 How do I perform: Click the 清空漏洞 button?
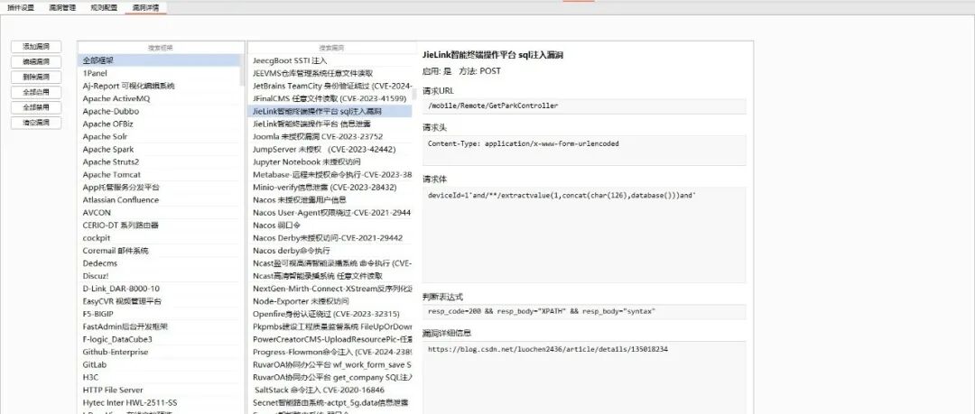coord(37,123)
